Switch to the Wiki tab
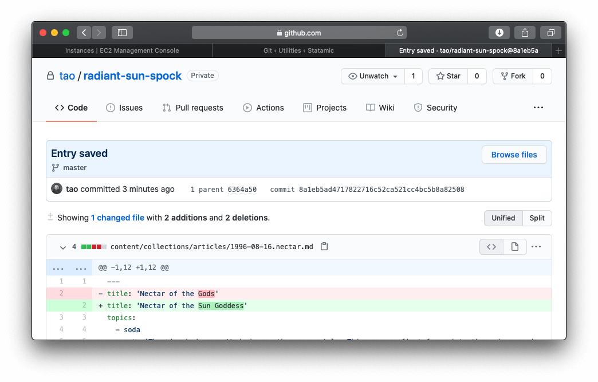598x382 pixels. click(x=380, y=107)
